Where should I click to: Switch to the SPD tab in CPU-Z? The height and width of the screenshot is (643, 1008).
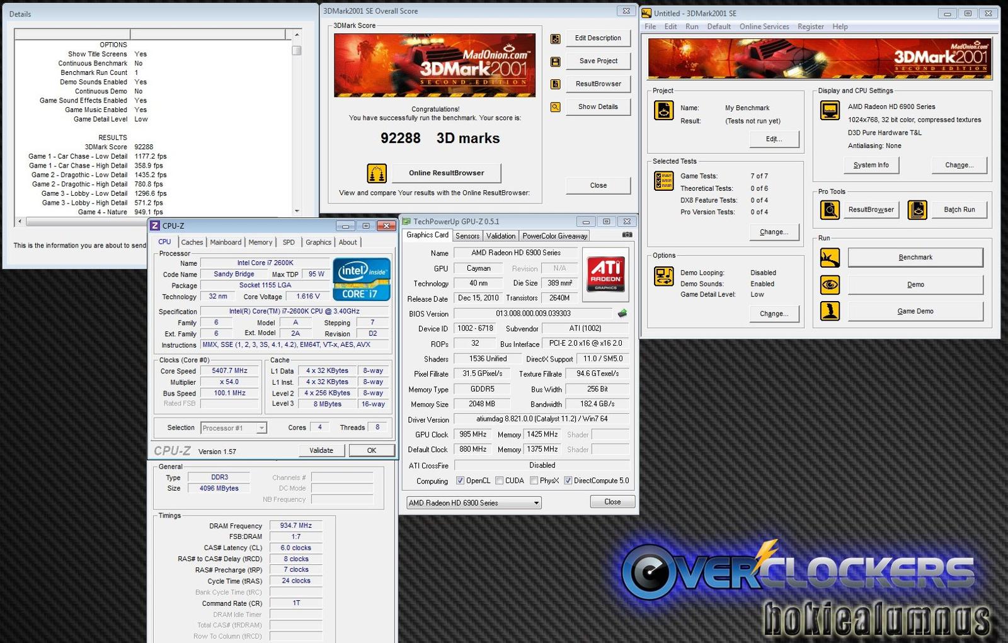click(x=289, y=242)
